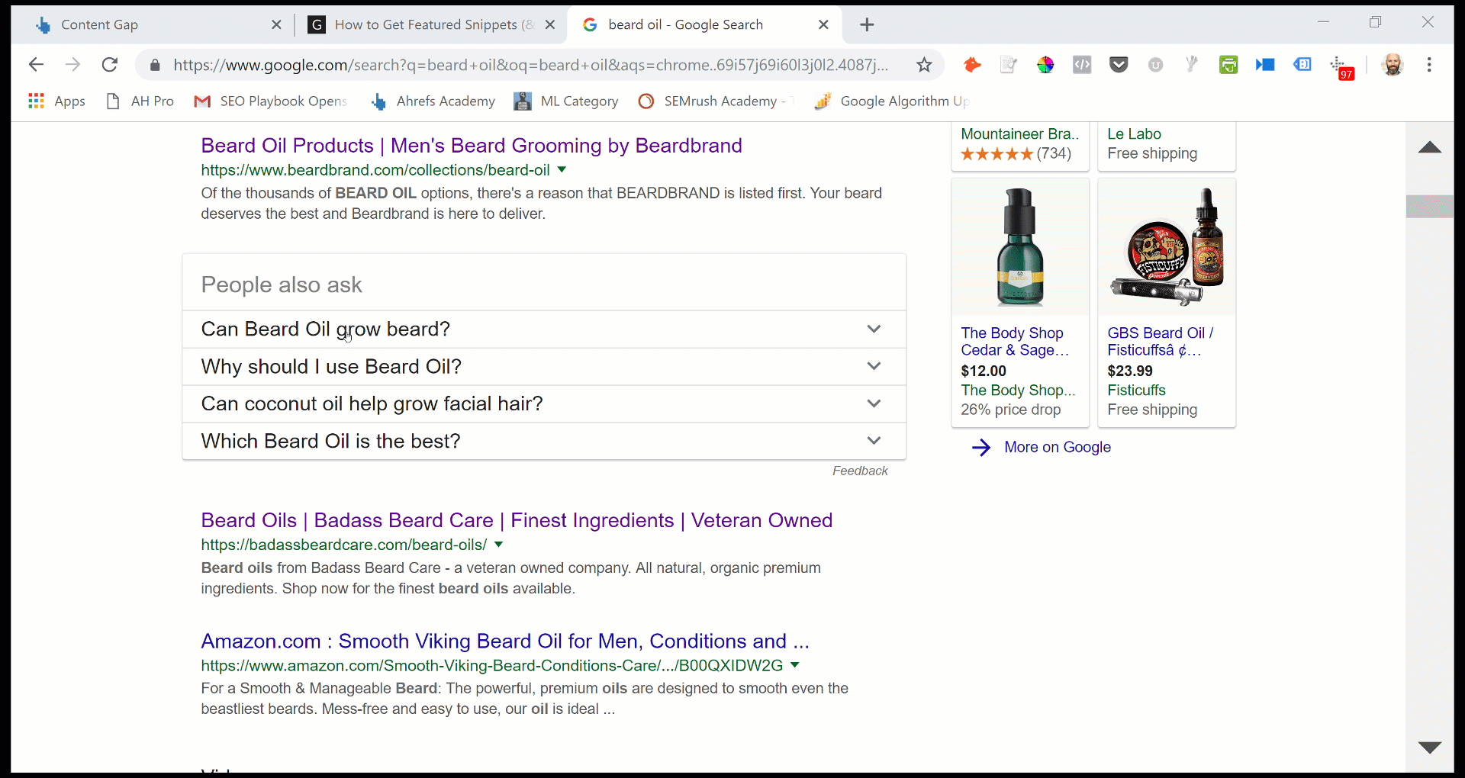Open the Beardbrand result's dropdown arrow

tap(562, 169)
